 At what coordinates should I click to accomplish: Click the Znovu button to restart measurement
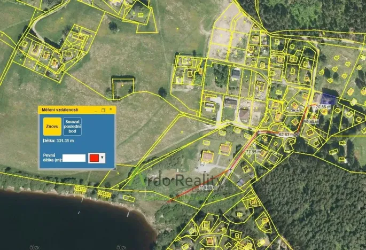(52, 127)
